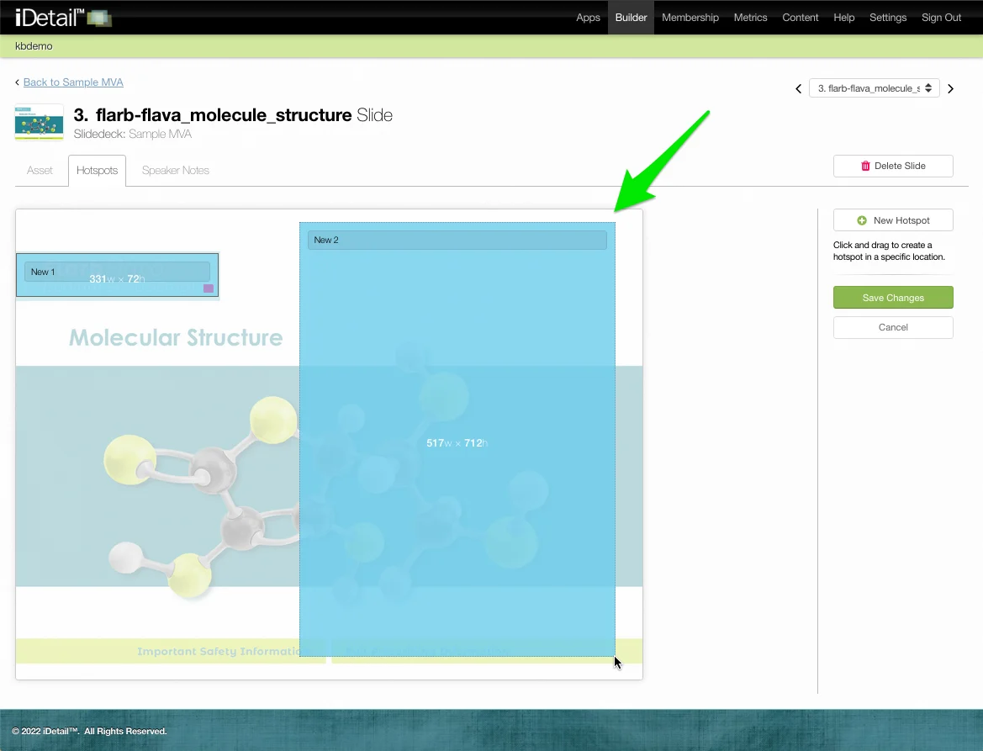Go to Membership
Image resolution: width=983 pixels, height=751 pixels.
click(690, 18)
